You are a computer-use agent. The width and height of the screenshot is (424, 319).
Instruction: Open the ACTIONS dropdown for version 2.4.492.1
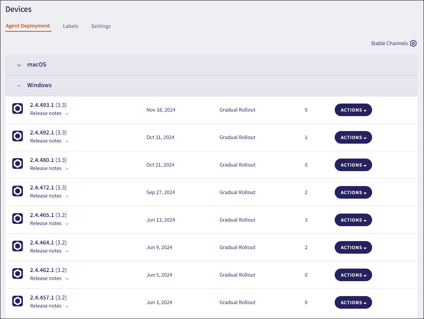tap(353, 137)
